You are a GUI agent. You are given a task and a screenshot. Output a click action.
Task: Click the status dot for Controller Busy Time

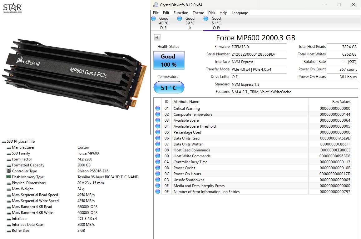coord(158,162)
